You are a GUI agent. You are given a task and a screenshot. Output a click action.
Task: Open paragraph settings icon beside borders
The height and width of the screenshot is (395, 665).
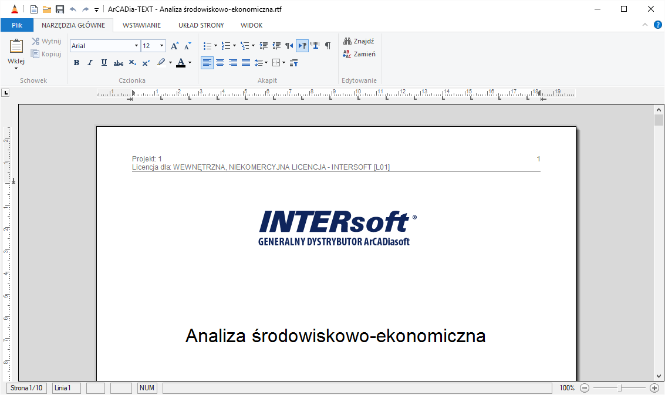tap(294, 63)
